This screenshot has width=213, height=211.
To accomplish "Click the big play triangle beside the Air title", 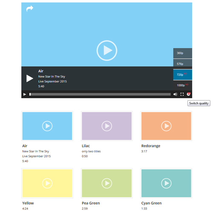I will click(30, 79).
